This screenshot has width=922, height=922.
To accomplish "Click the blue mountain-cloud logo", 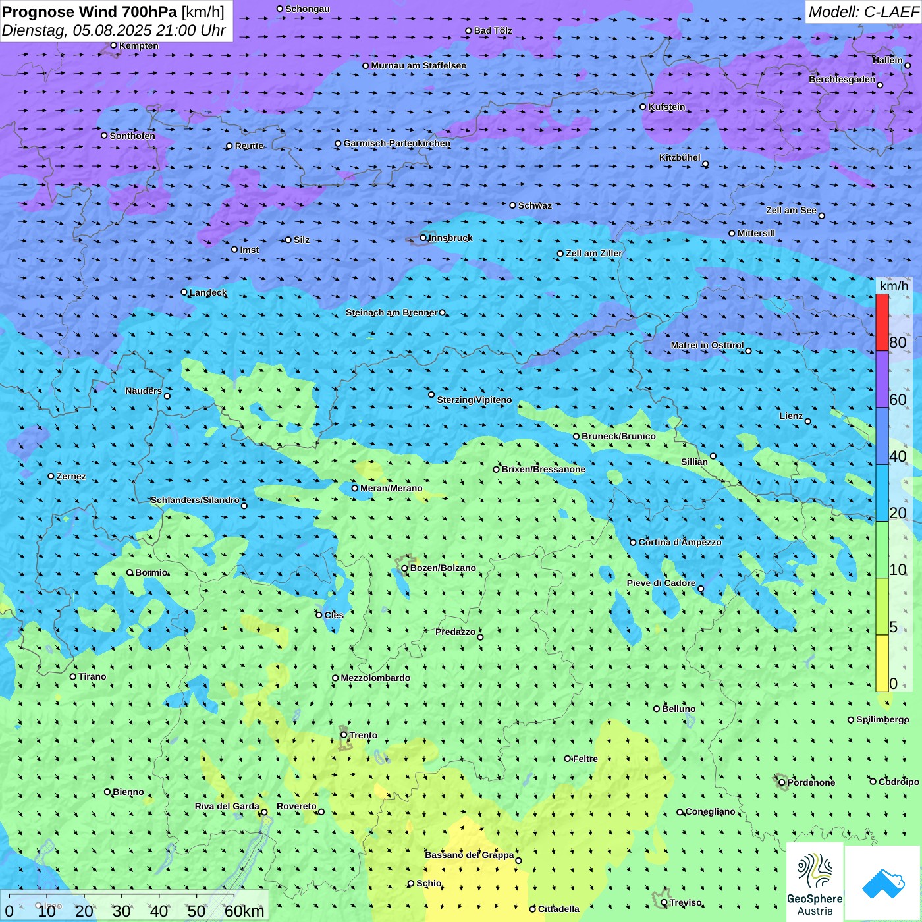I will [883, 883].
